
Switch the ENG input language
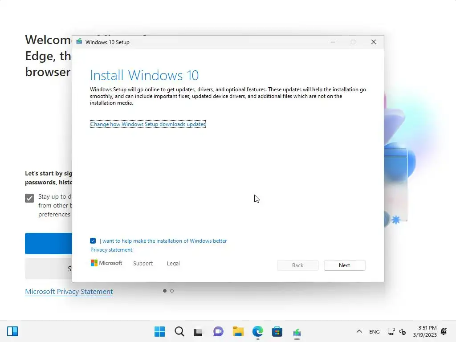tap(374, 331)
